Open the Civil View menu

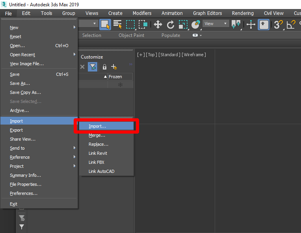pos(273,13)
